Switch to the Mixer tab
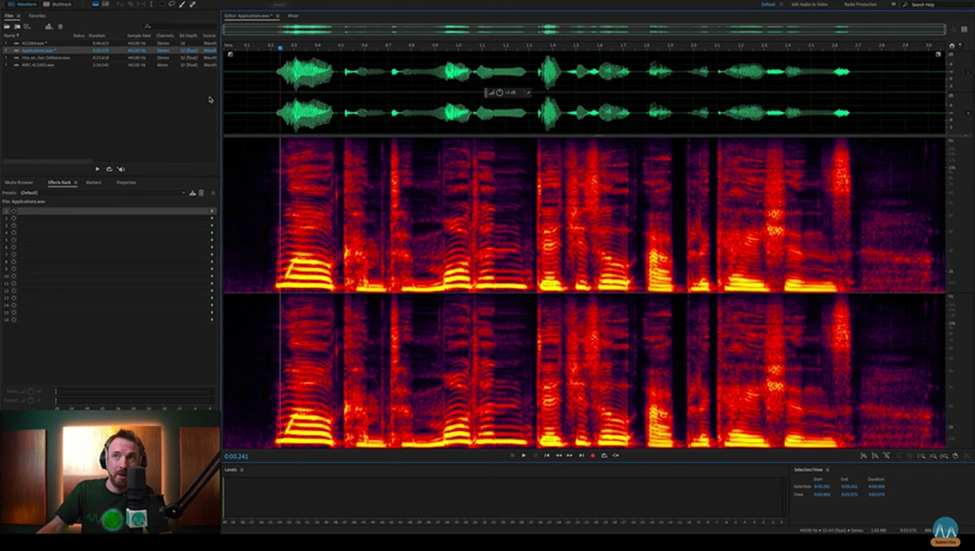 point(293,16)
